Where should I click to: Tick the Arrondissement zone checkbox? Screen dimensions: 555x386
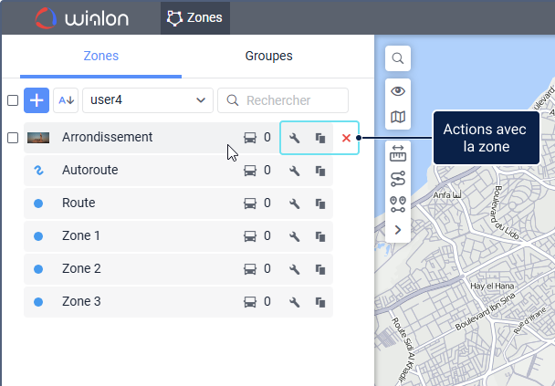[13, 138]
